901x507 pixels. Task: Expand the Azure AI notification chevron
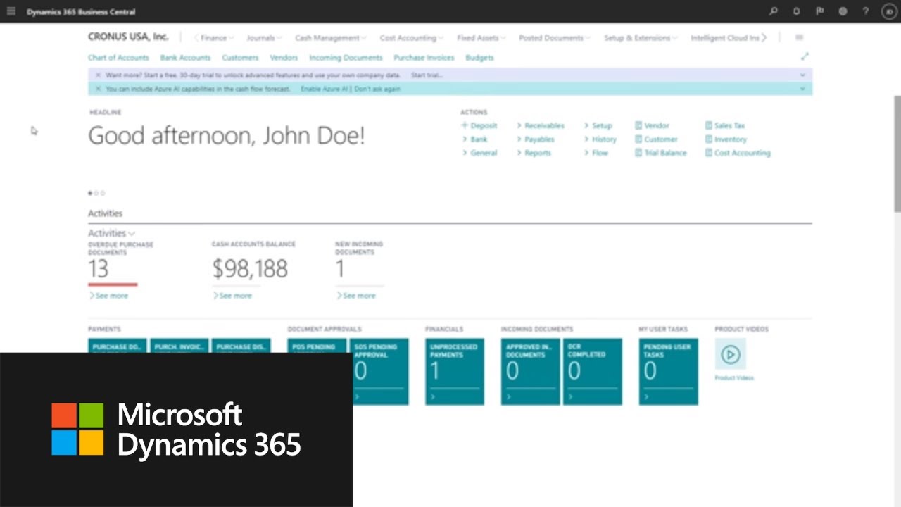(802, 89)
